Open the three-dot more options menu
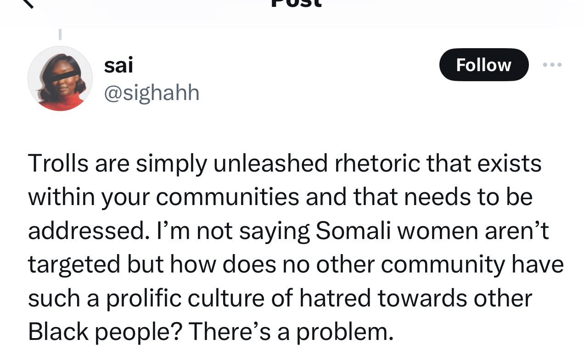The image size is (584, 356). click(552, 65)
